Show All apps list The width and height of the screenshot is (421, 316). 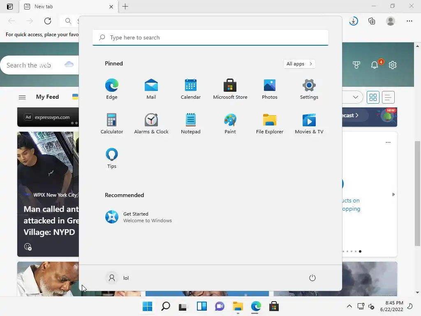coord(299,64)
